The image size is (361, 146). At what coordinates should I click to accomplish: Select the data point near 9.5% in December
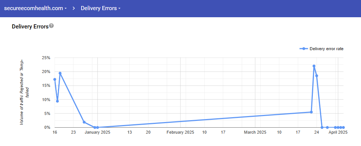point(57,101)
